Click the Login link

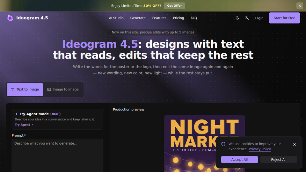pyautogui.click(x=259, y=18)
